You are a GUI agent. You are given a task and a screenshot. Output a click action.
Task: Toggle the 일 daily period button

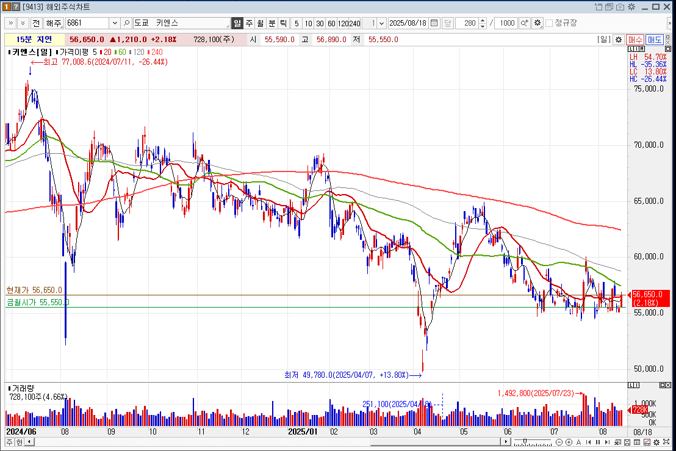[237, 23]
